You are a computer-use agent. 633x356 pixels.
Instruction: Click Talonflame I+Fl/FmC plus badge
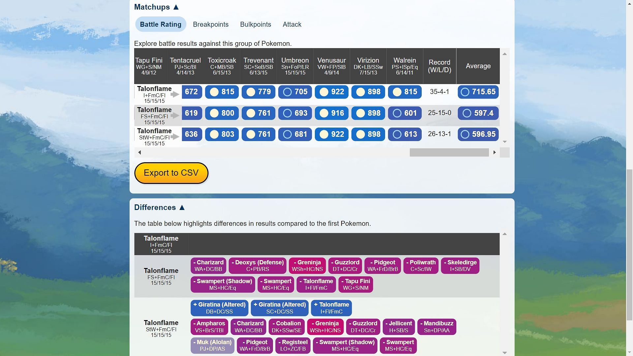(332, 308)
